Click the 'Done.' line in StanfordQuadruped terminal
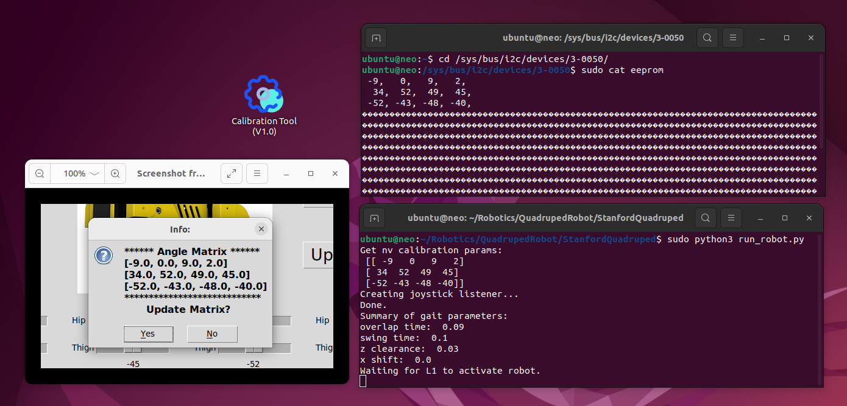The image size is (847, 406). click(374, 305)
